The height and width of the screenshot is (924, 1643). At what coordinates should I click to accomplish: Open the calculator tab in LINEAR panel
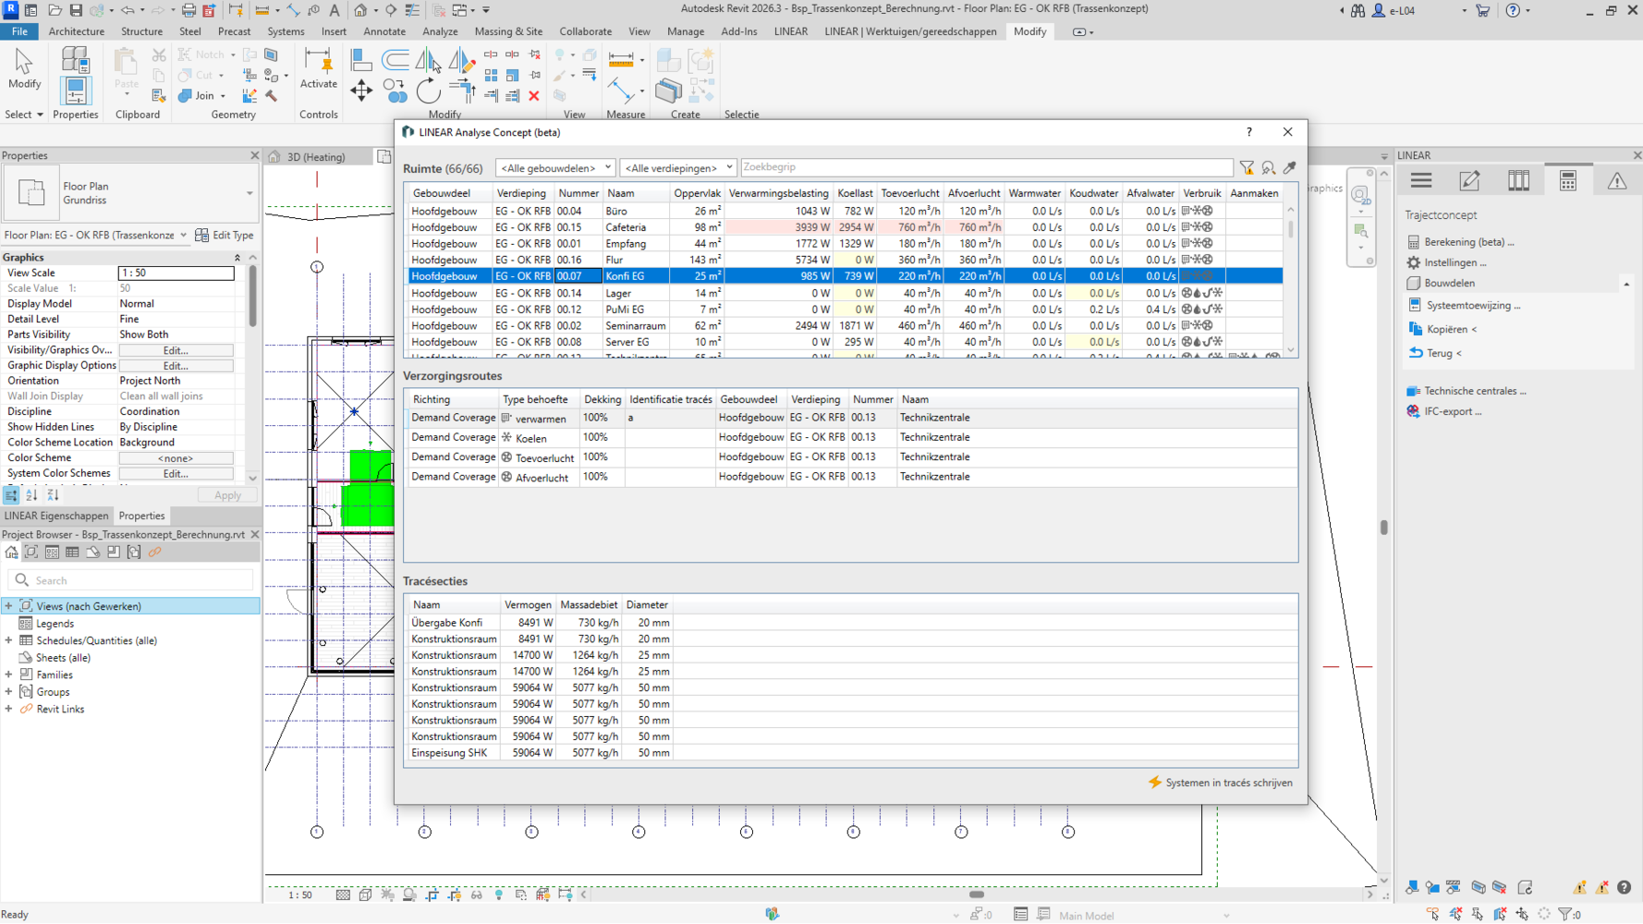click(x=1567, y=181)
